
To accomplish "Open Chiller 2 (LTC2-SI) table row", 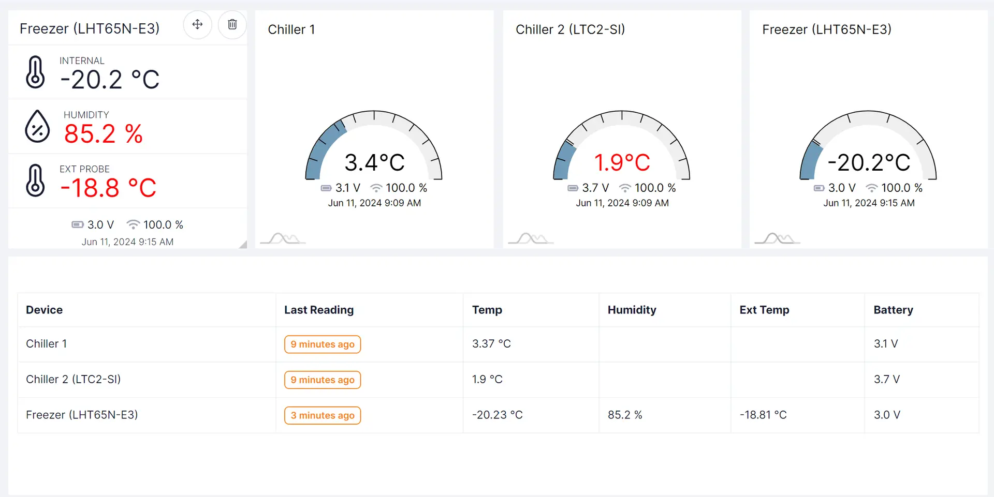I will (73, 379).
